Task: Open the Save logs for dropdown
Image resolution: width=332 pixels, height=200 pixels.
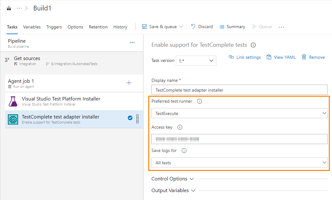Action: point(239,163)
